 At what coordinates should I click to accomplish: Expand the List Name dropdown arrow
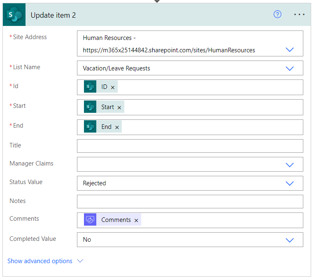pos(290,68)
